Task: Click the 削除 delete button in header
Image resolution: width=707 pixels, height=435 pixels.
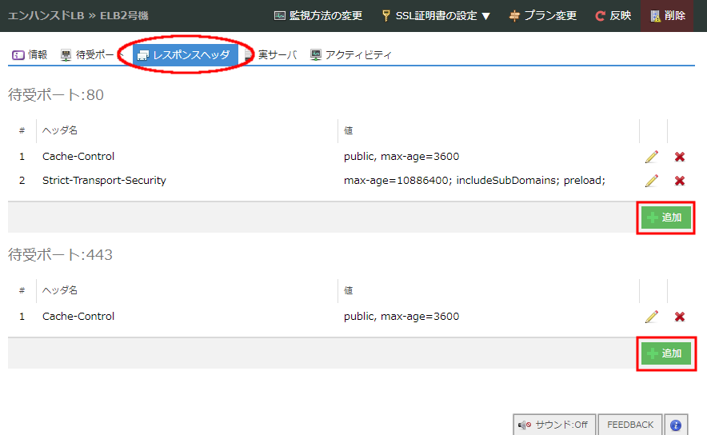Action: pyautogui.click(x=668, y=16)
